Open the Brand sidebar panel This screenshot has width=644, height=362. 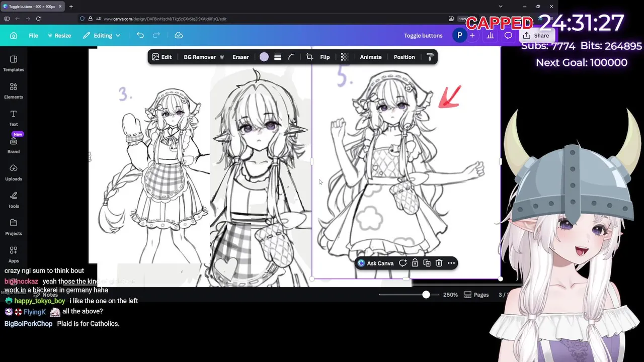pos(14,145)
